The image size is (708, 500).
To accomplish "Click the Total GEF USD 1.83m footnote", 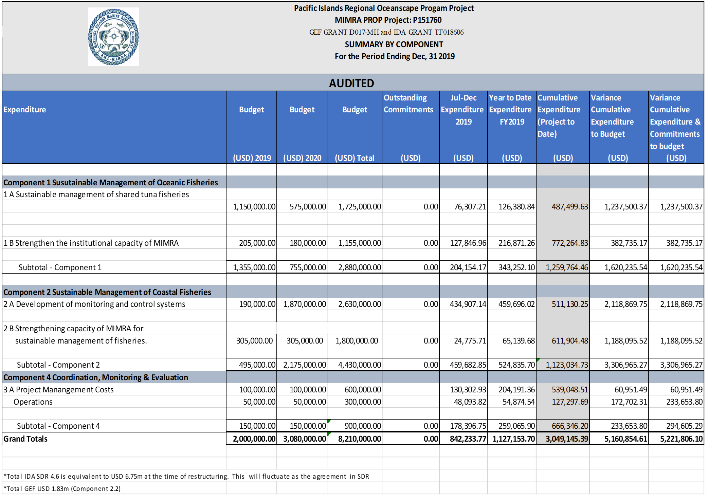I will [x=62, y=489].
